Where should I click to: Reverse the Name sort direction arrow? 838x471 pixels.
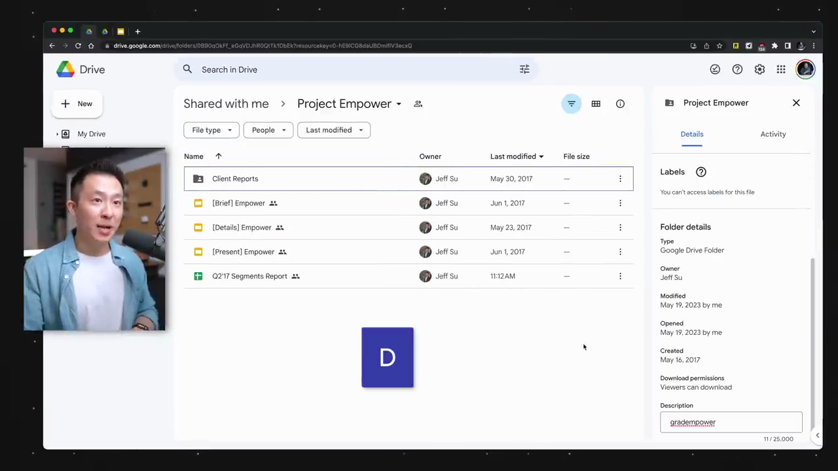click(219, 156)
